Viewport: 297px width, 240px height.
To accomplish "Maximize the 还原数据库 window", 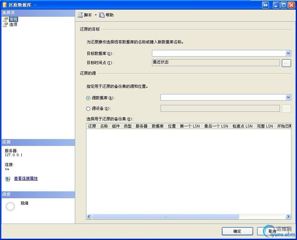I will (284, 5).
